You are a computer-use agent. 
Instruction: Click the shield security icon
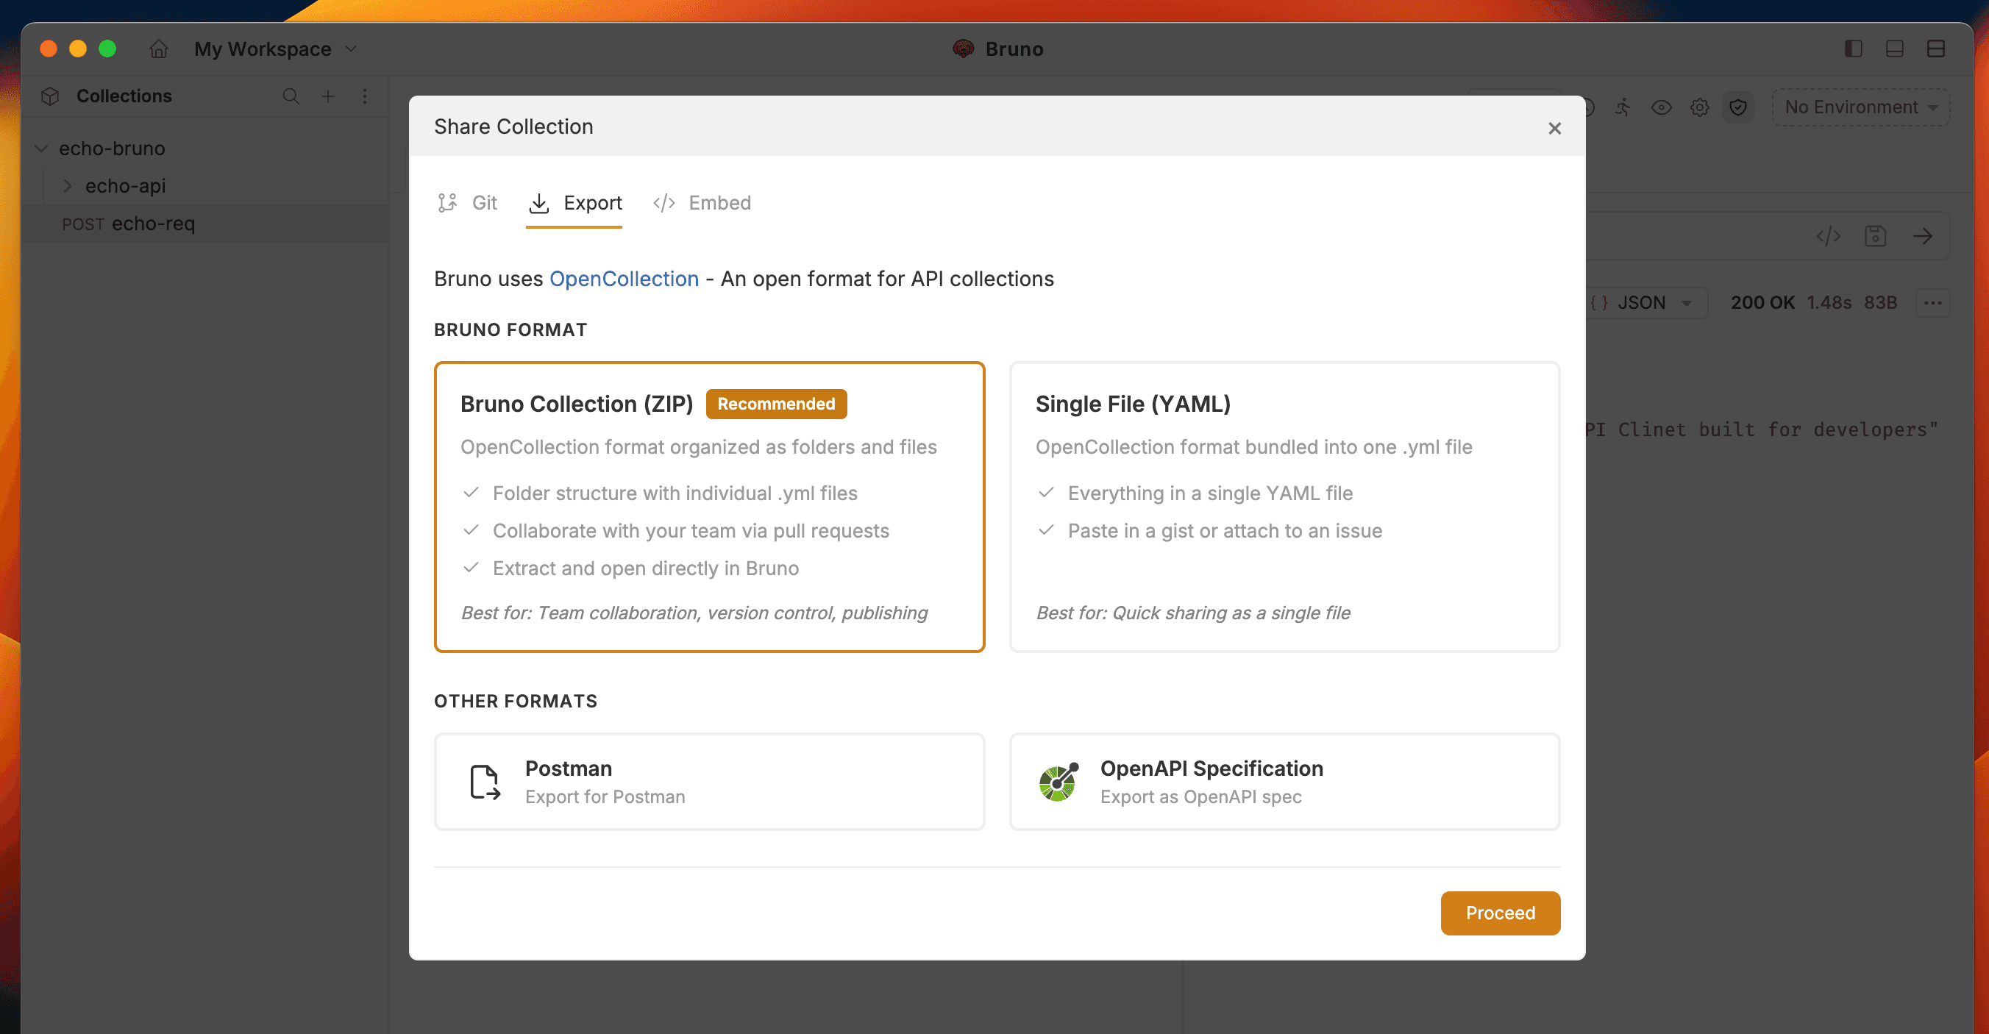click(x=1738, y=107)
